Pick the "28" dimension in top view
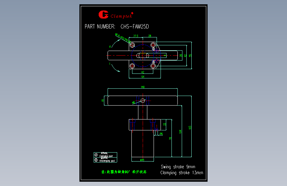Screen dimensions: 287x186 [150, 36]
